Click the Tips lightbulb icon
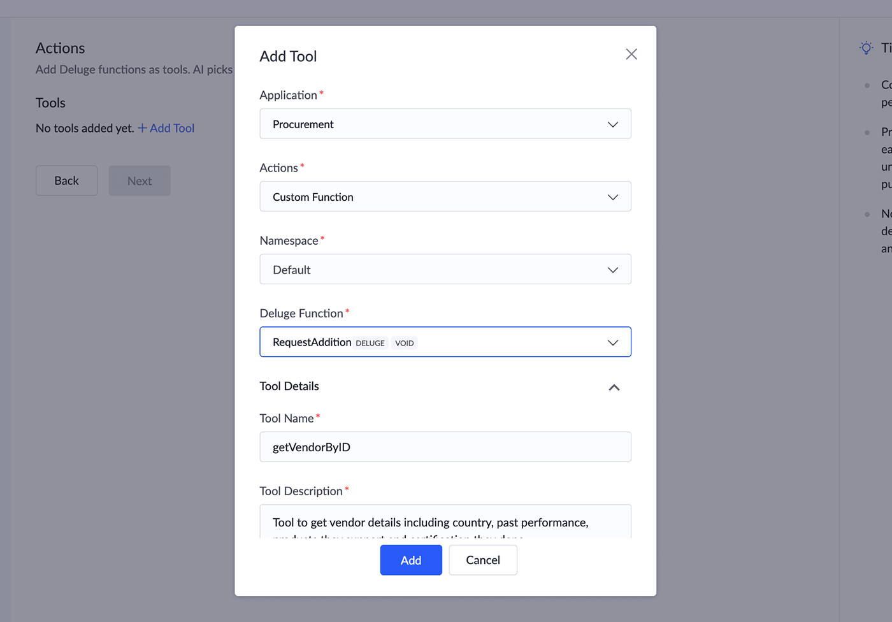Image resolution: width=892 pixels, height=622 pixels. (x=866, y=48)
